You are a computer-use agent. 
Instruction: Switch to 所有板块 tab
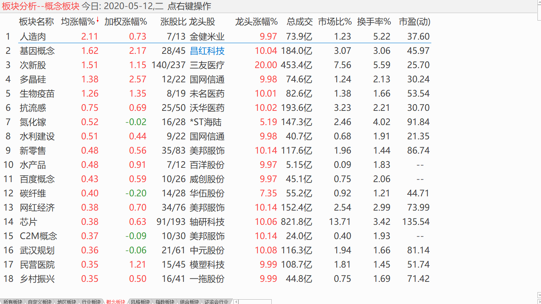pyautogui.click(x=12, y=302)
